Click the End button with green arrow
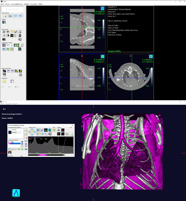The width and height of the screenshot is (186, 201). 71,134
